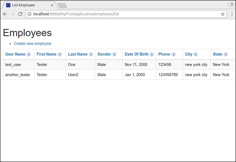
Task: Sort employees by State header
Action: pyautogui.click(x=218, y=54)
